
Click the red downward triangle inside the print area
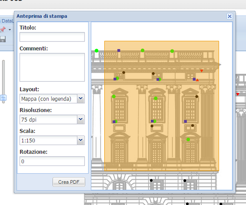(x=201, y=71)
